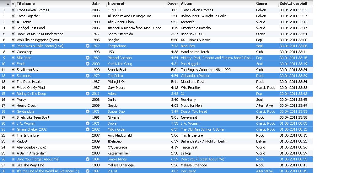
Task: Uncheck Smells Like Teen Spirit
Action: 13,117
